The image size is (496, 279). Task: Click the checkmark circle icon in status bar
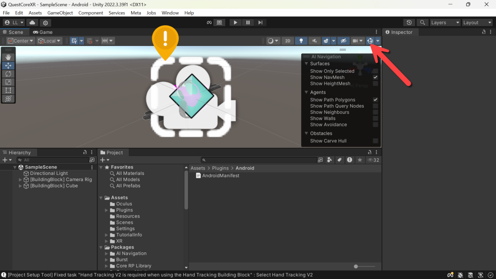click(x=490, y=275)
